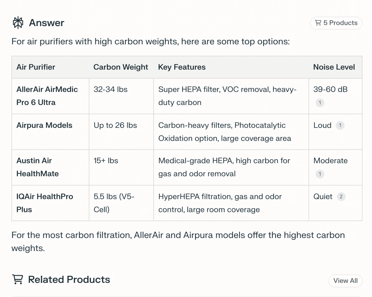This screenshot has width=372, height=297.
Task: Click the cart icon beside Related Products
Action: click(18, 280)
